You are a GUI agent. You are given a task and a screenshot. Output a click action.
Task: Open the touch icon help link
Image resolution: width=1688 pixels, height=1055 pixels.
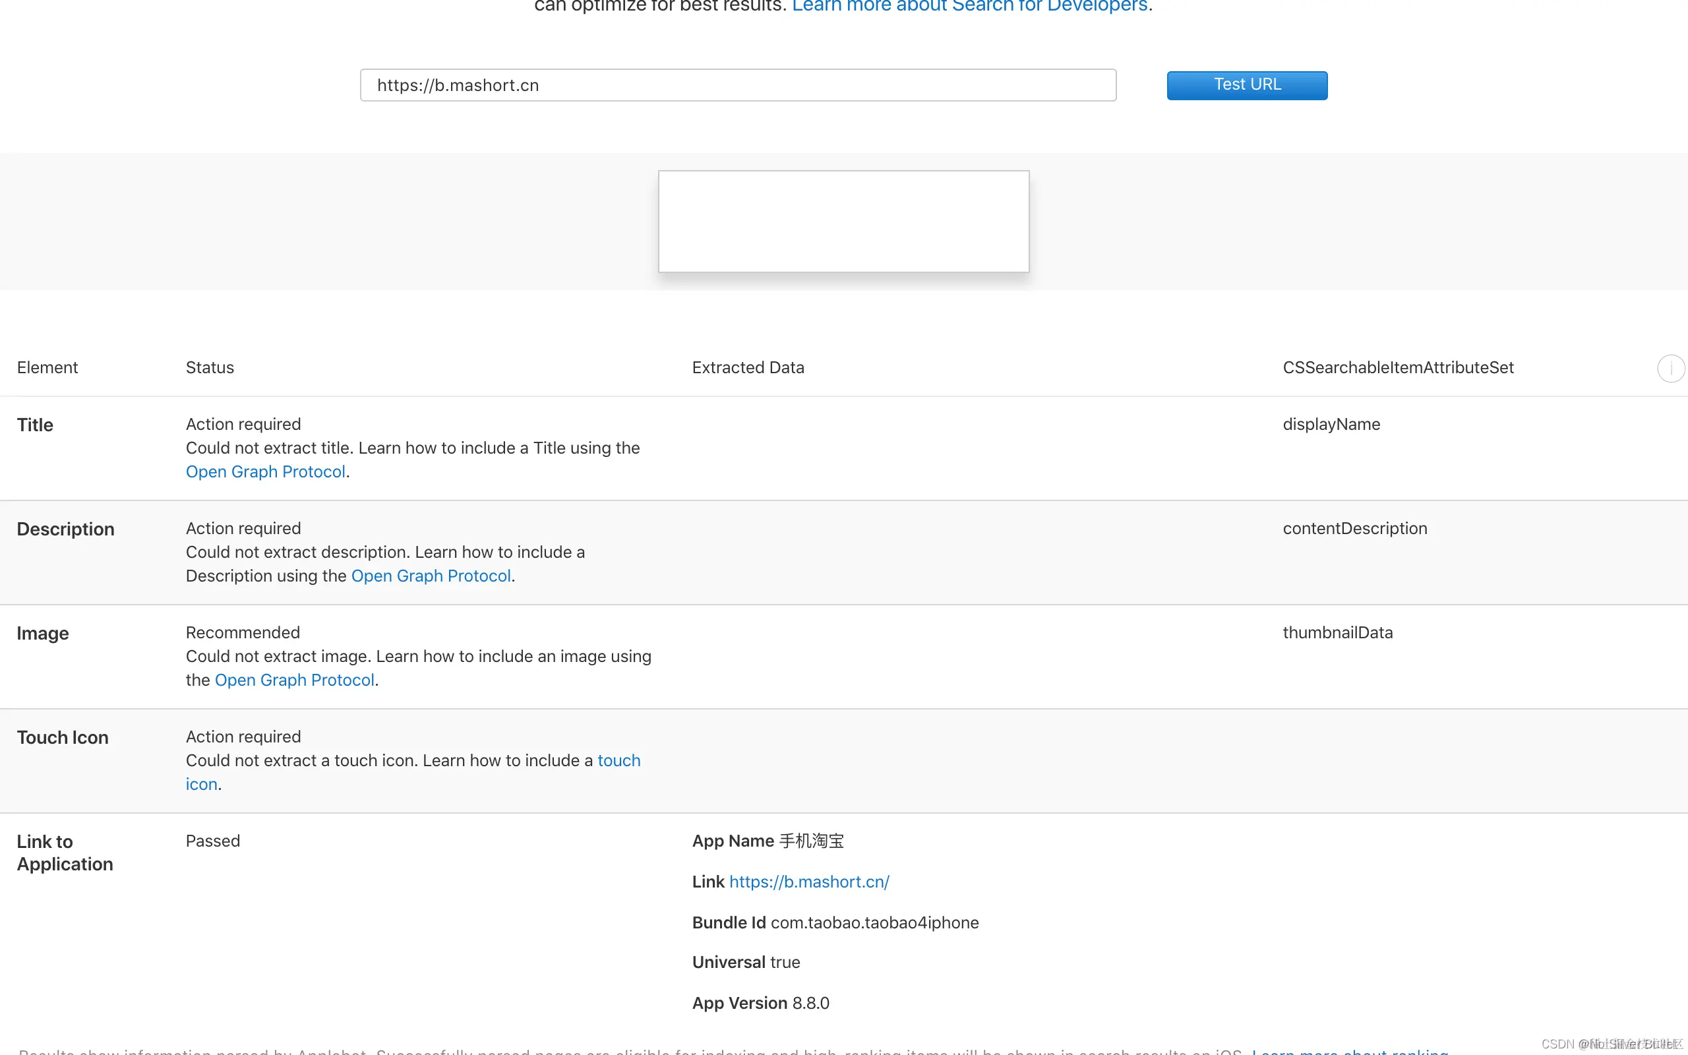(618, 760)
